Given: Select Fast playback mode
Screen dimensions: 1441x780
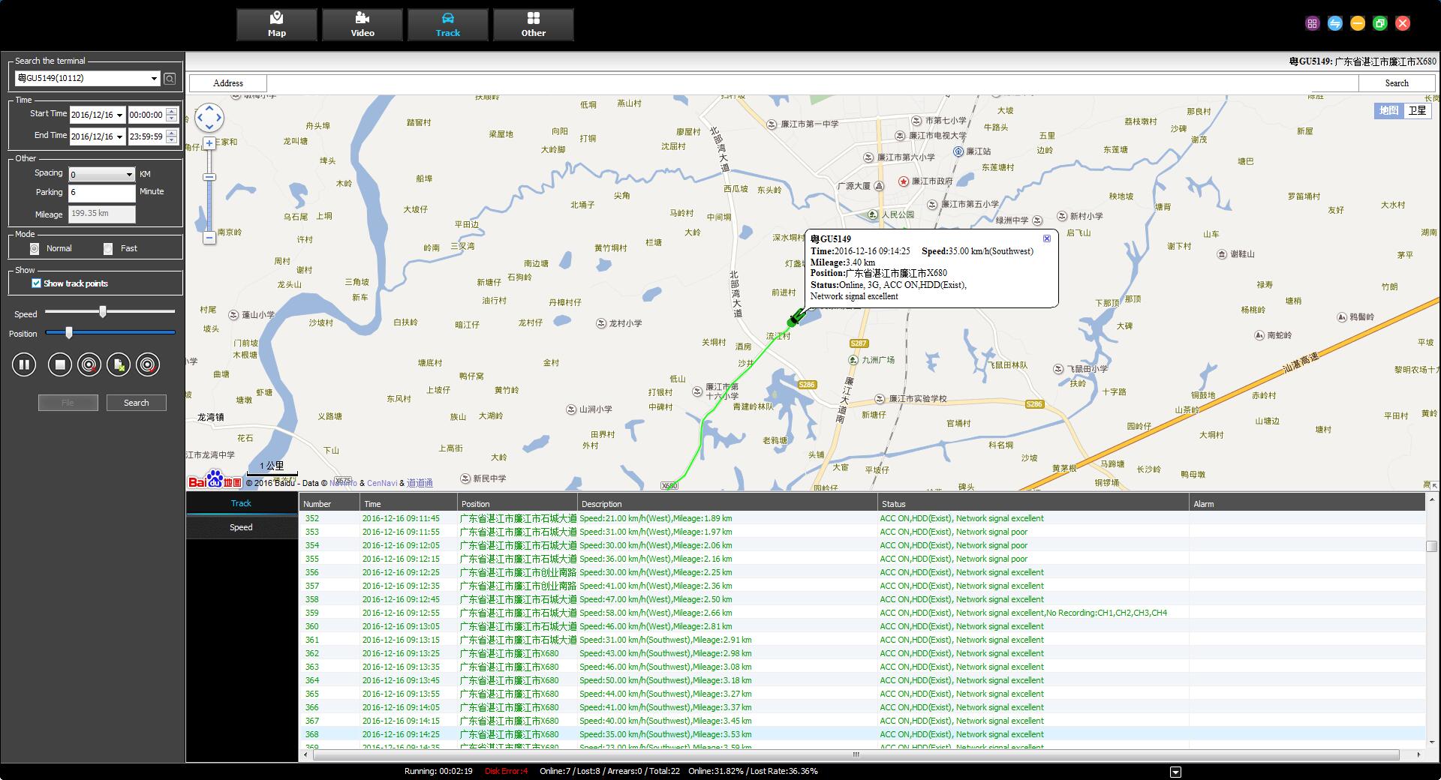Looking at the screenshot, I should tap(108, 249).
